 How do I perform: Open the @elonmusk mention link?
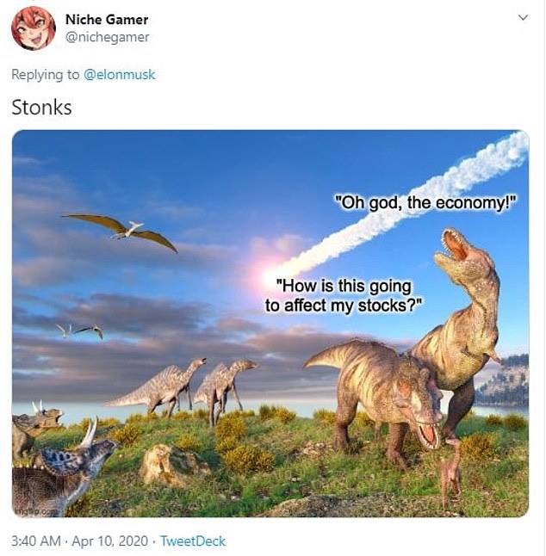119,75
